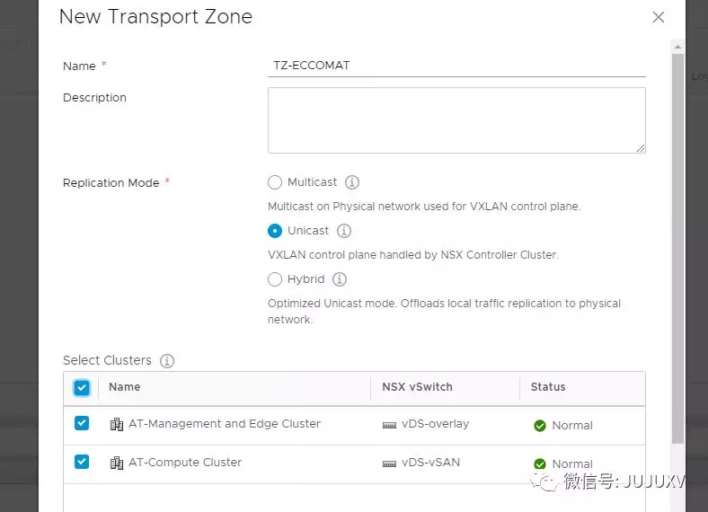Uncheck AT-Compute Cluster checkbox
The width and height of the screenshot is (708, 512).
coord(82,462)
